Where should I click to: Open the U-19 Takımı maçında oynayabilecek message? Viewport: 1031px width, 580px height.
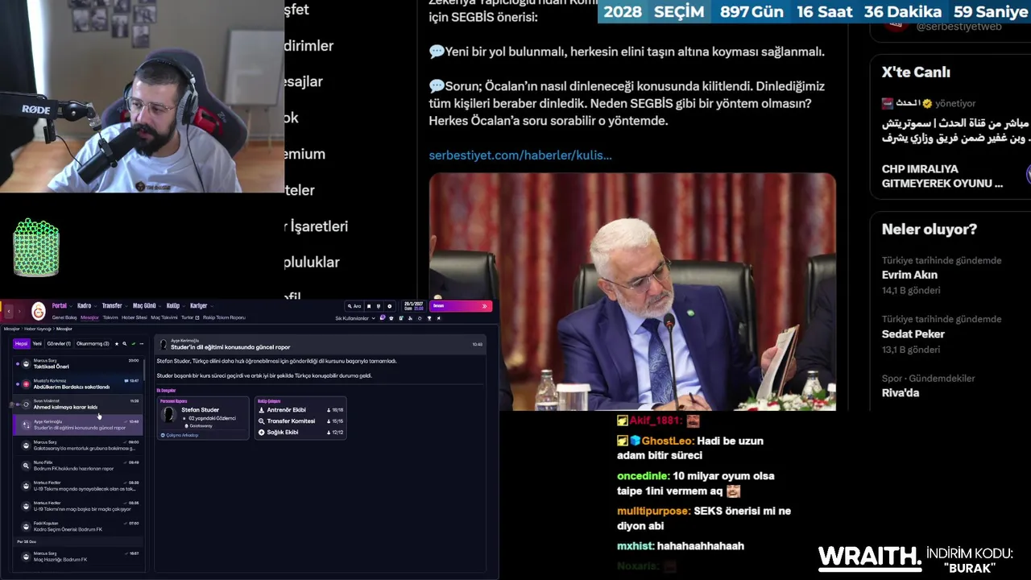click(78, 486)
